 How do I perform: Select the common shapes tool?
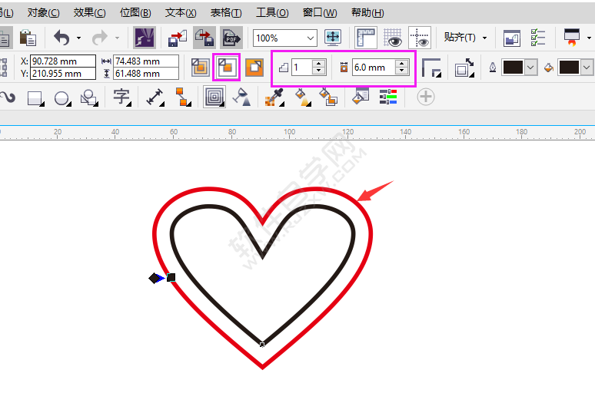89,97
